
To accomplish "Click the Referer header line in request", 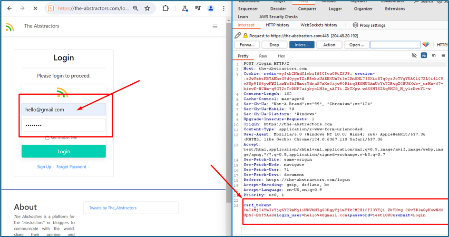I will pos(297,180).
